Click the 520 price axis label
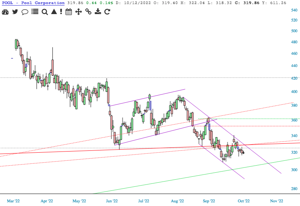300x206 pixels. (294, 20)
